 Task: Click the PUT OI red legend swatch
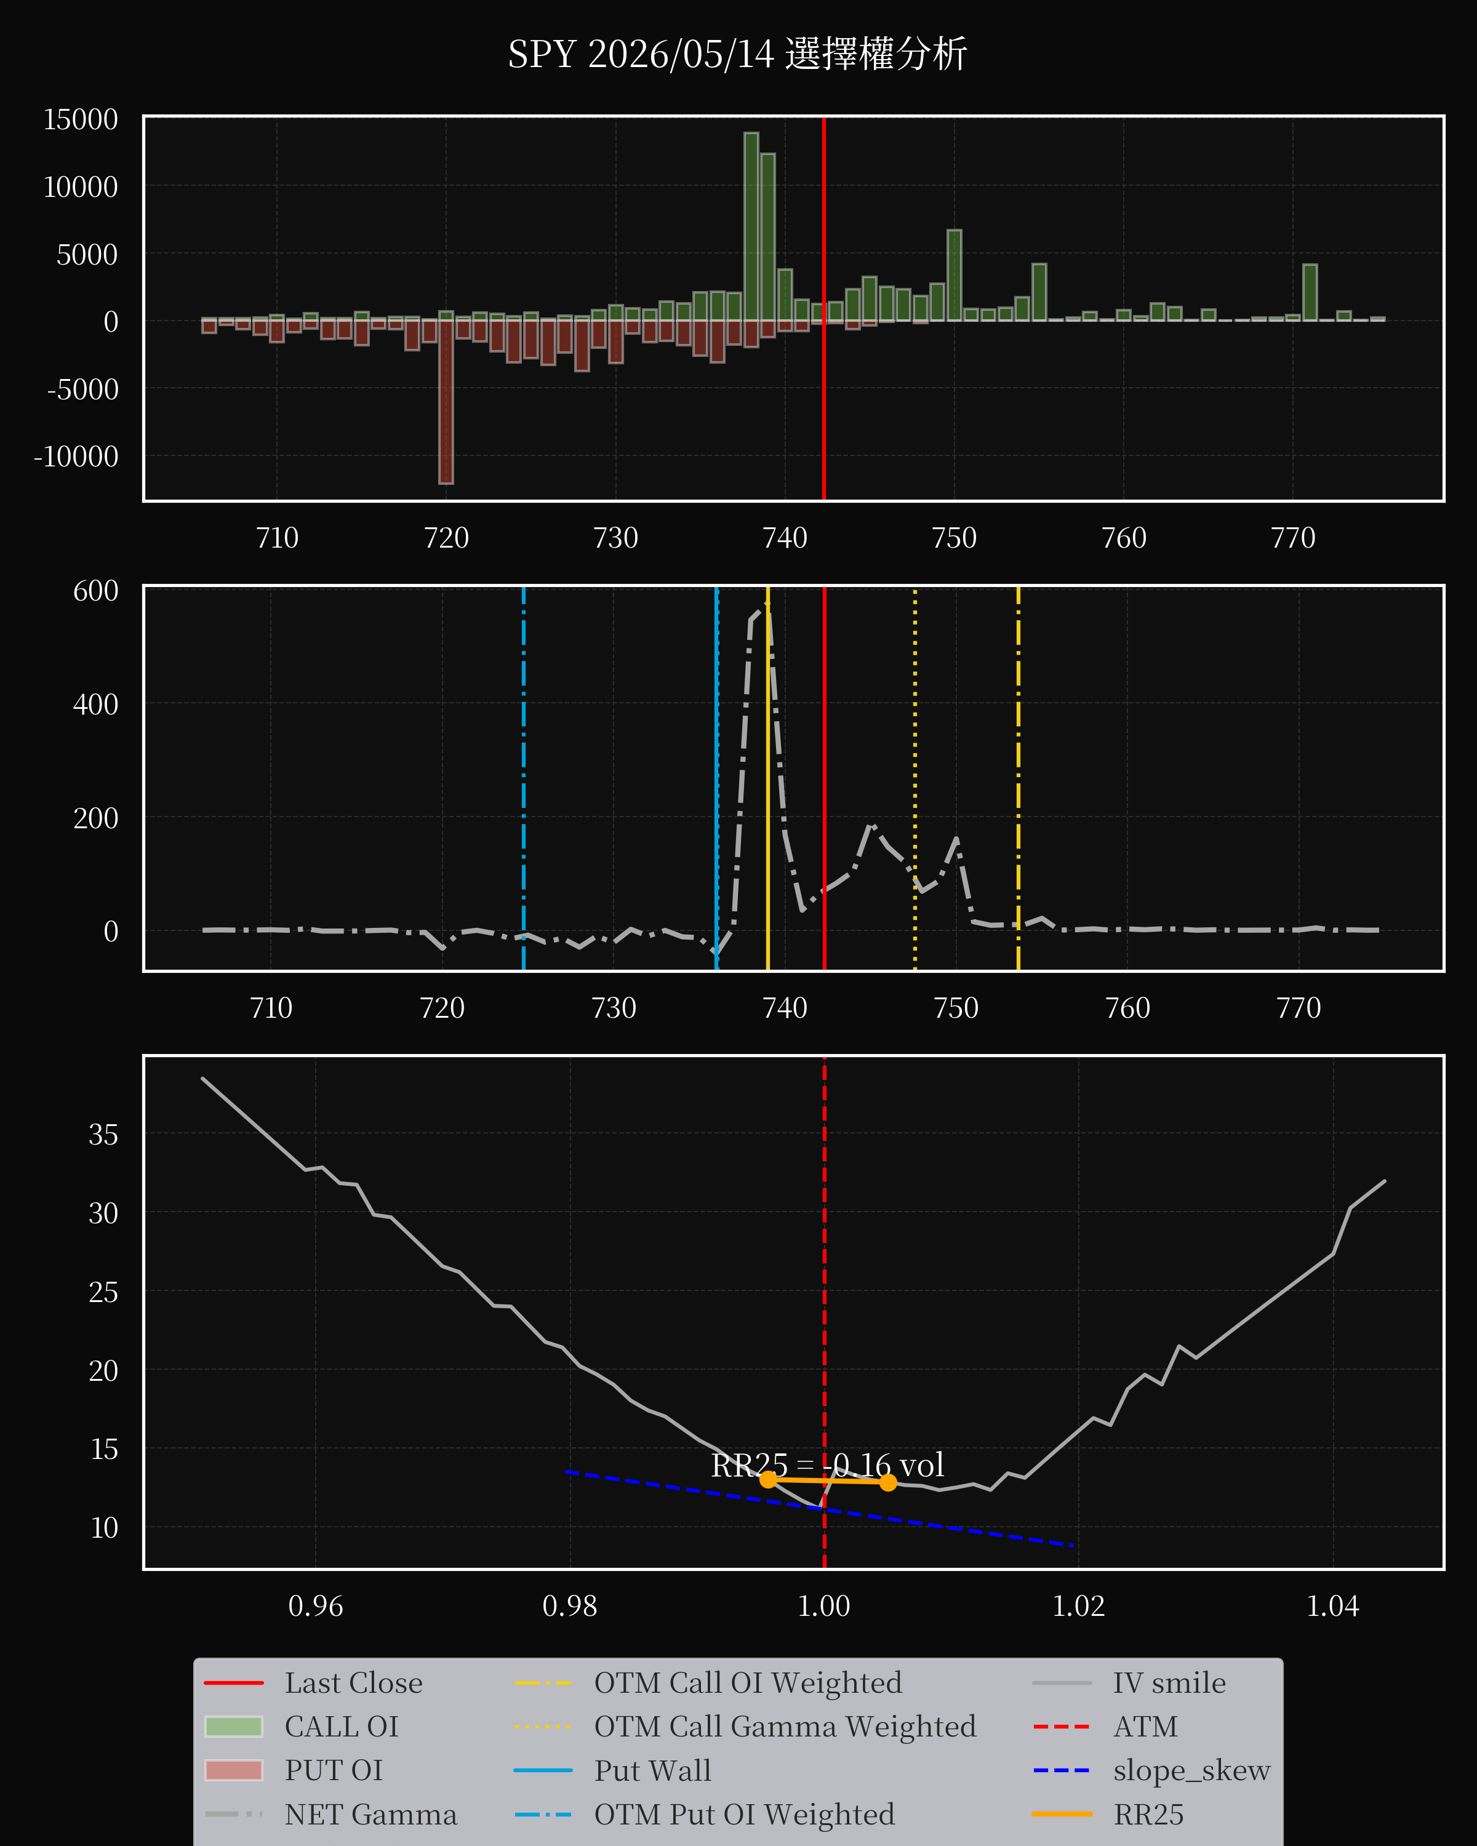pyautogui.click(x=234, y=1771)
